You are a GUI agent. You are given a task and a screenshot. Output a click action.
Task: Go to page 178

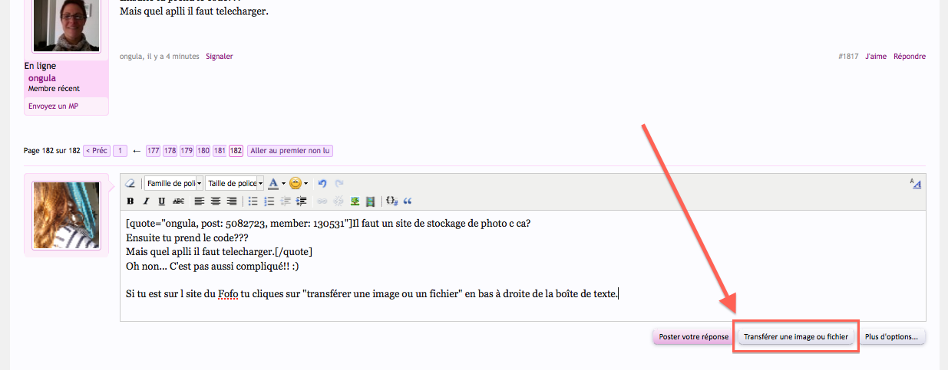point(170,151)
